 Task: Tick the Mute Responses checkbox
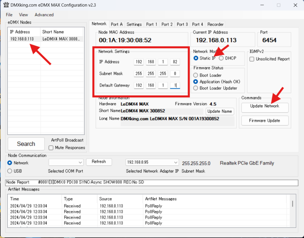(51, 148)
